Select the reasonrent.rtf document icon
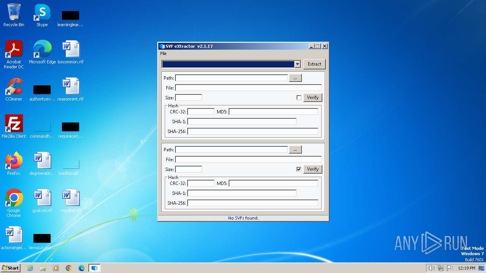The width and height of the screenshot is (486, 273). (71, 89)
